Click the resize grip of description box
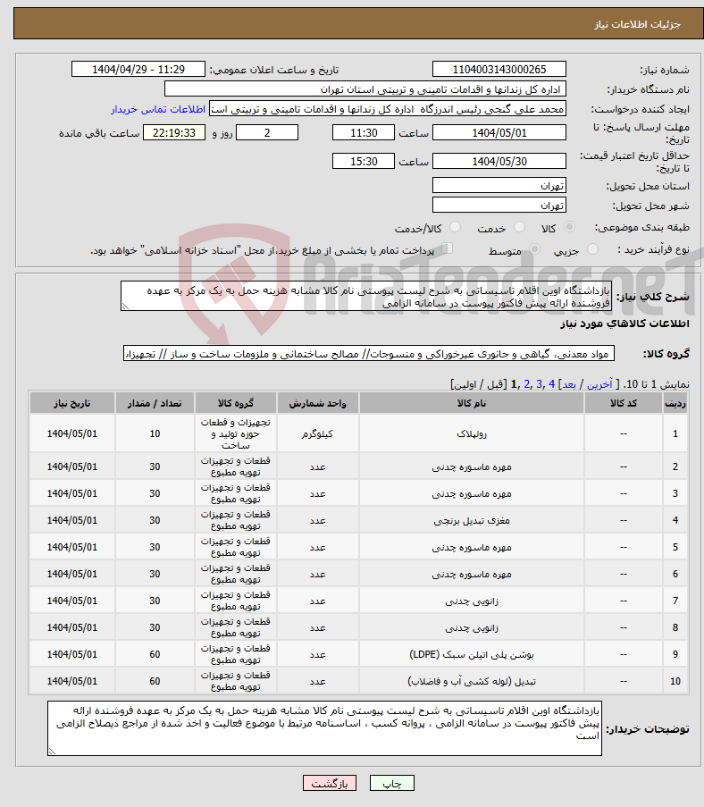 click(125, 307)
